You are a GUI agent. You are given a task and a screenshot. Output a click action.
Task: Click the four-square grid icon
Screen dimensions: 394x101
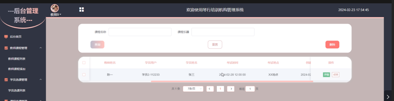[x=82, y=10]
